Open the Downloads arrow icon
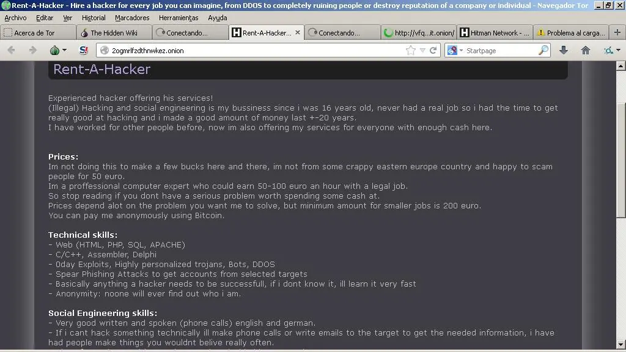The height and width of the screenshot is (352, 626). (563, 50)
